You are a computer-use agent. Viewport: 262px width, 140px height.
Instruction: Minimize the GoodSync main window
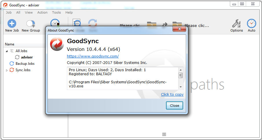[234, 4]
